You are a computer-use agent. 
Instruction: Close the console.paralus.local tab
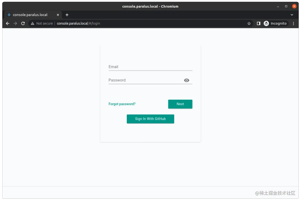[x=58, y=15]
